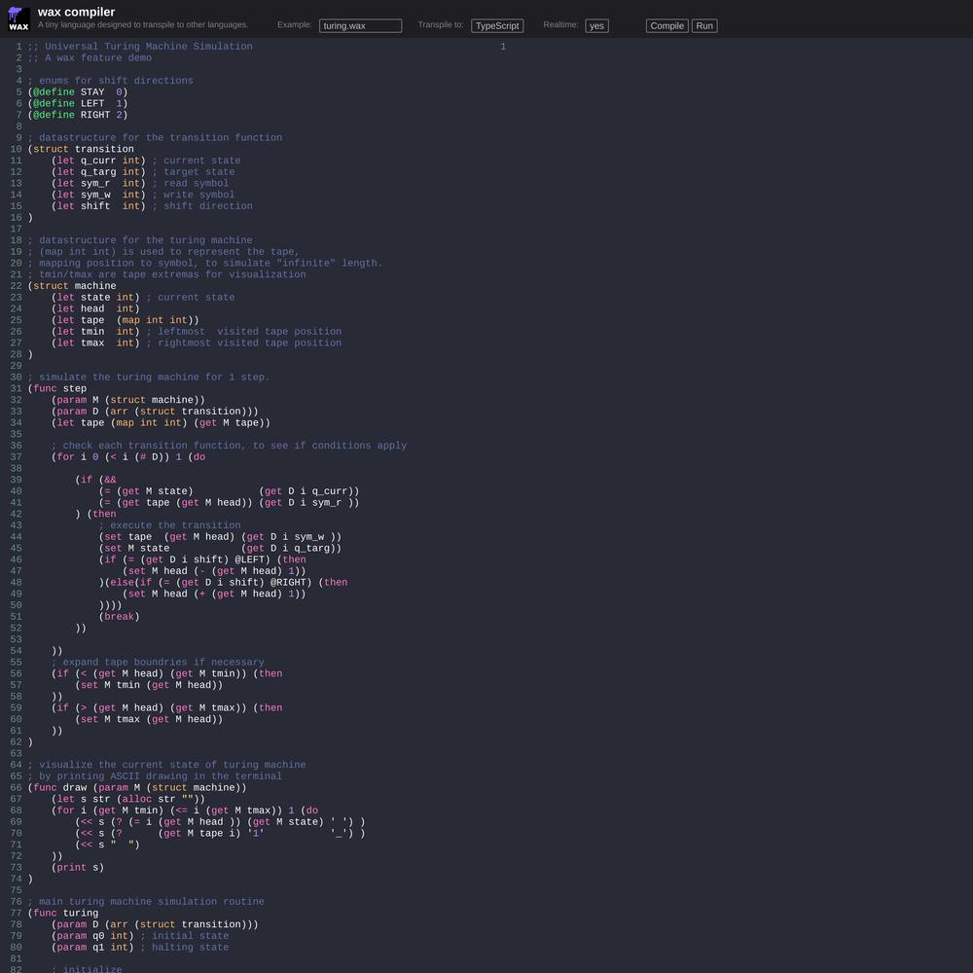Toggle the Realtime yes selector
The height and width of the screenshot is (973, 973).
click(596, 25)
